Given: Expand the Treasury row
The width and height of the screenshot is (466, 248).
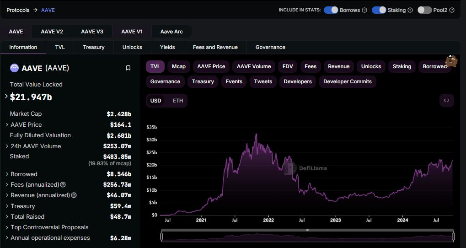Looking at the screenshot, I should 7,206.
